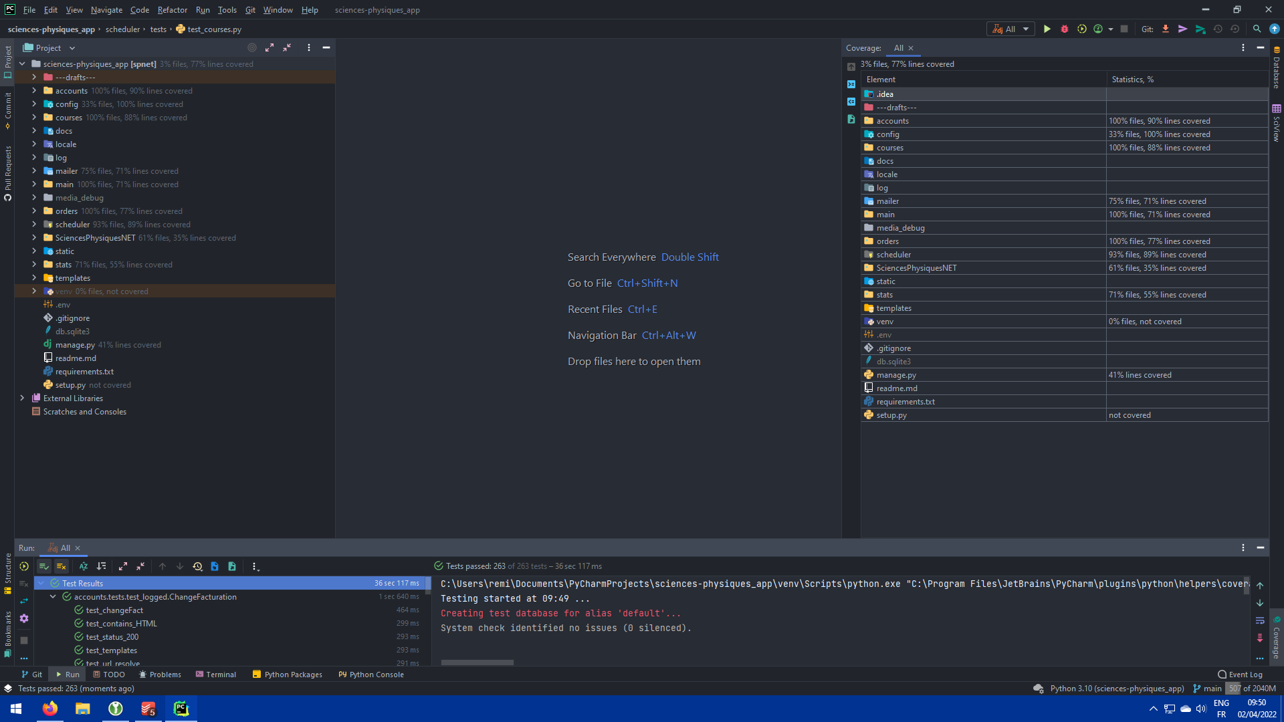Rerun tests in Run panel
Image resolution: width=1284 pixels, height=722 pixels.
[24, 566]
